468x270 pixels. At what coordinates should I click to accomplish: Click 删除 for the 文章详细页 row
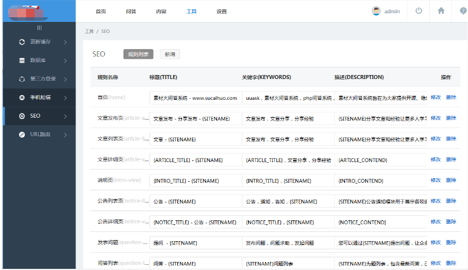point(451,160)
